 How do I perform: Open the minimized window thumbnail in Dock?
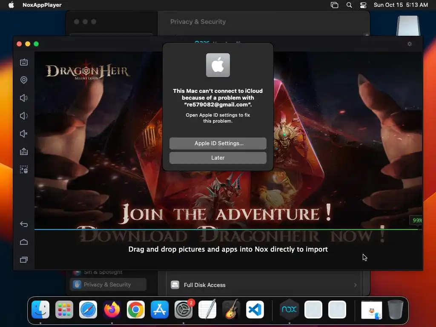tap(372, 310)
